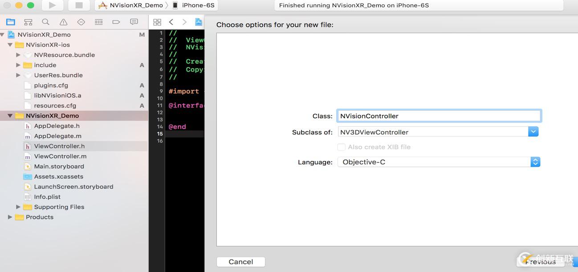Show the Breakpoint navigator icon
The width and height of the screenshot is (578, 272).
click(116, 22)
